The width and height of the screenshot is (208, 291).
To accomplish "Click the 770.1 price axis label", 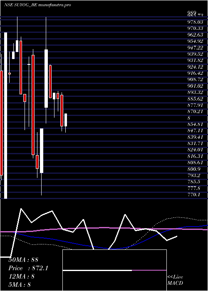I will 194,195.
